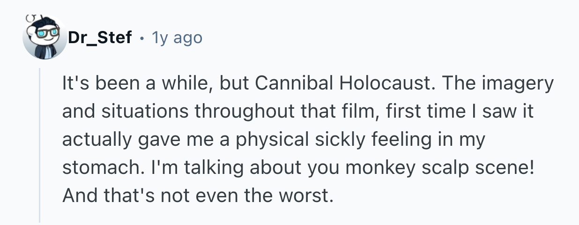This screenshot has height=225, width=579.
Task: Click the phrase "situations throughout that film"
Action: [226, 113]
